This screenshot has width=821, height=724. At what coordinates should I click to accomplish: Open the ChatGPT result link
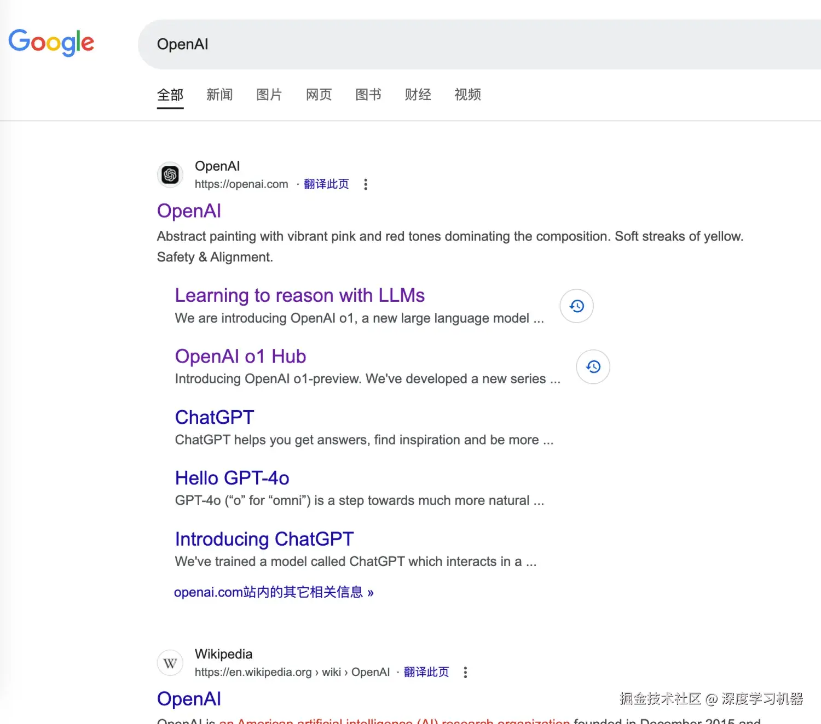[x=215, y=417]
